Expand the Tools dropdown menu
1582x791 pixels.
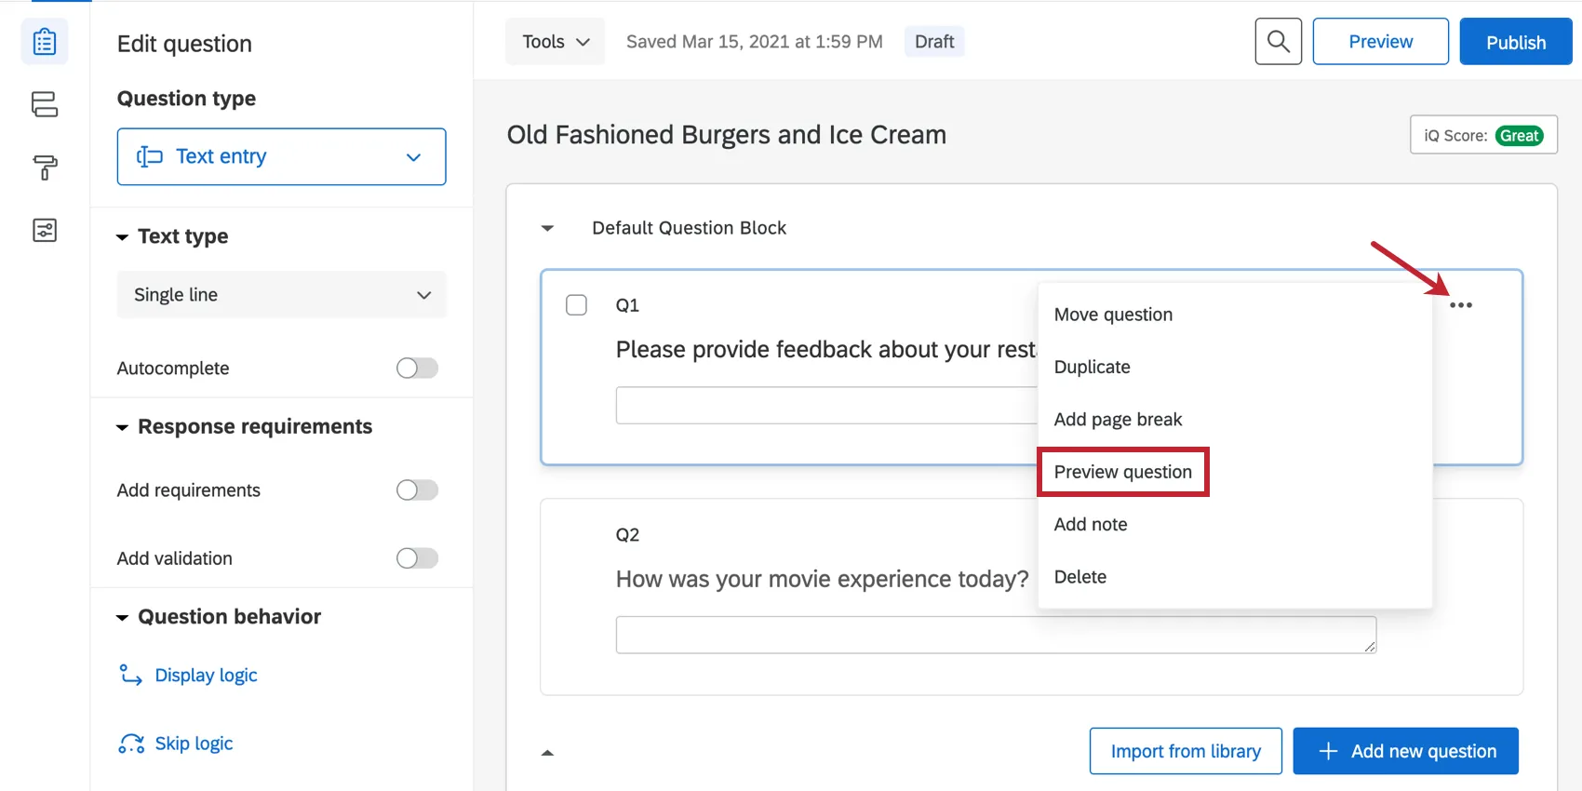pyautogui.click(x=556, y=42)
